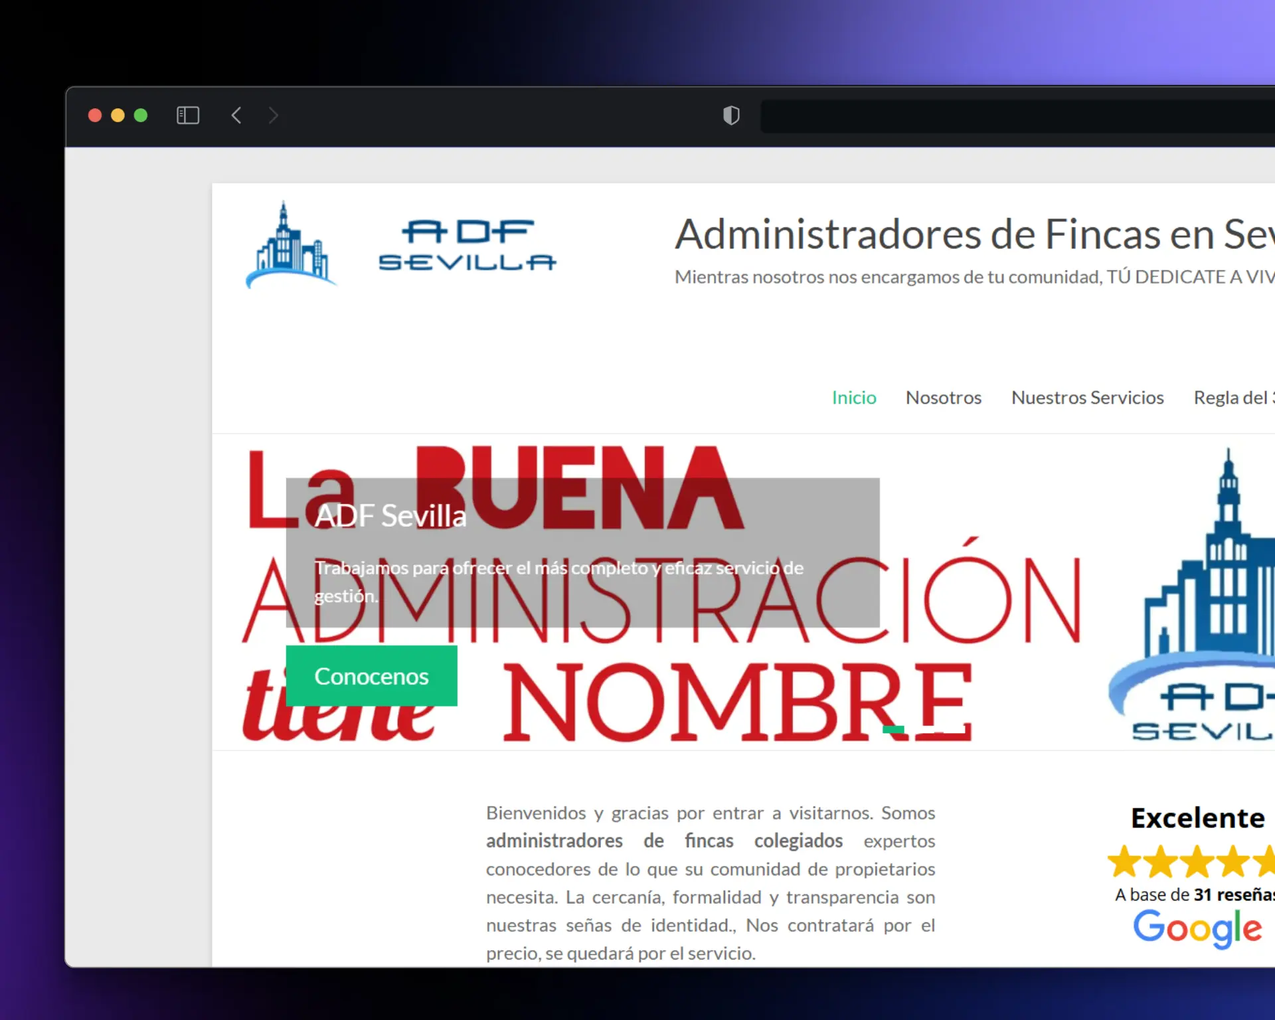Click the shield privacy icon next to address bar

(x=730, y=115)
